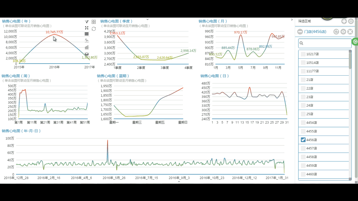The image size is (358, 201).
Task: Click the four-square grid layout icon
Action: 94,22
